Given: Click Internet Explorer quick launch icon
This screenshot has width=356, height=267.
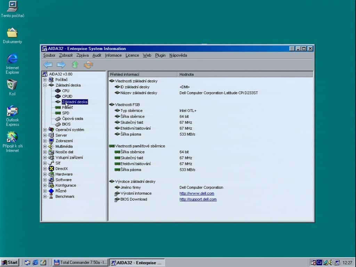Looking at the screenshot, I should pyautogui.click(x=35, y=262).
